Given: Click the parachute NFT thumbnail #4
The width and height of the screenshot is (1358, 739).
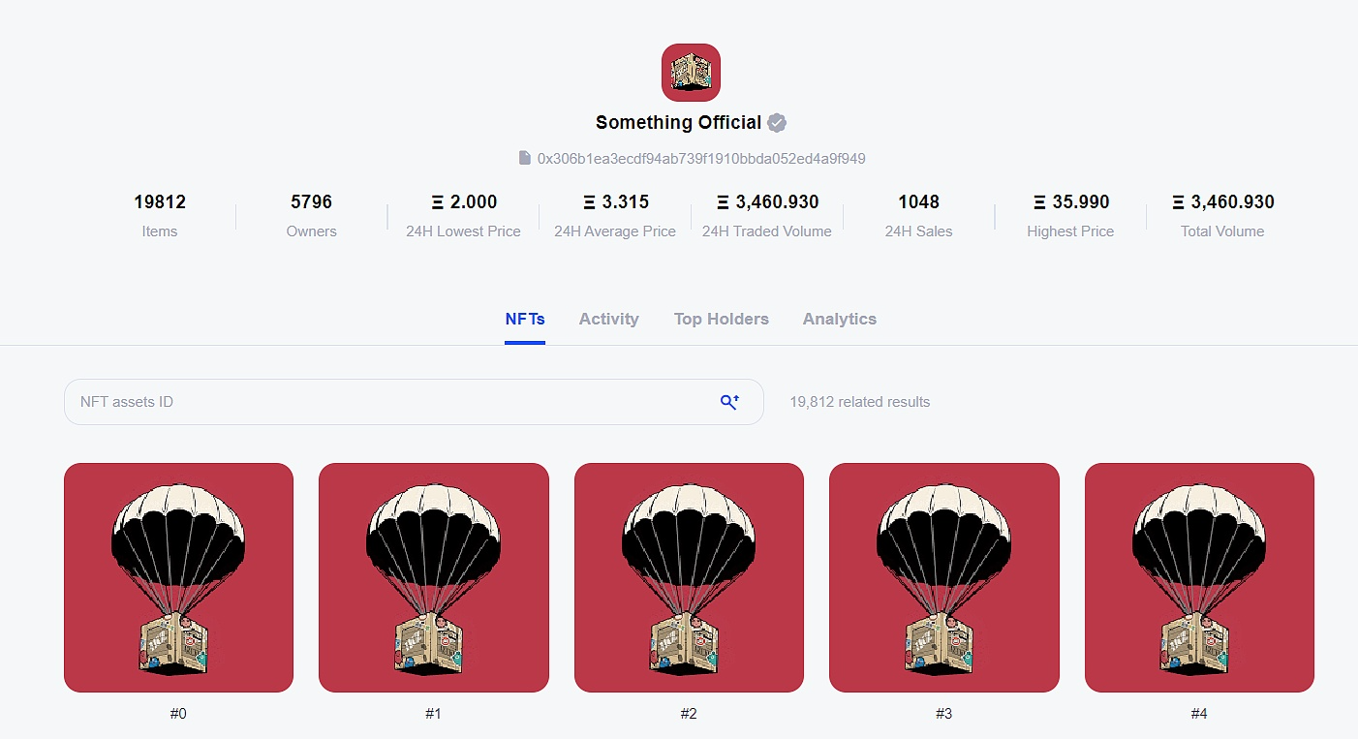Looking at the screenshot, I should (x=1199, y=577).
